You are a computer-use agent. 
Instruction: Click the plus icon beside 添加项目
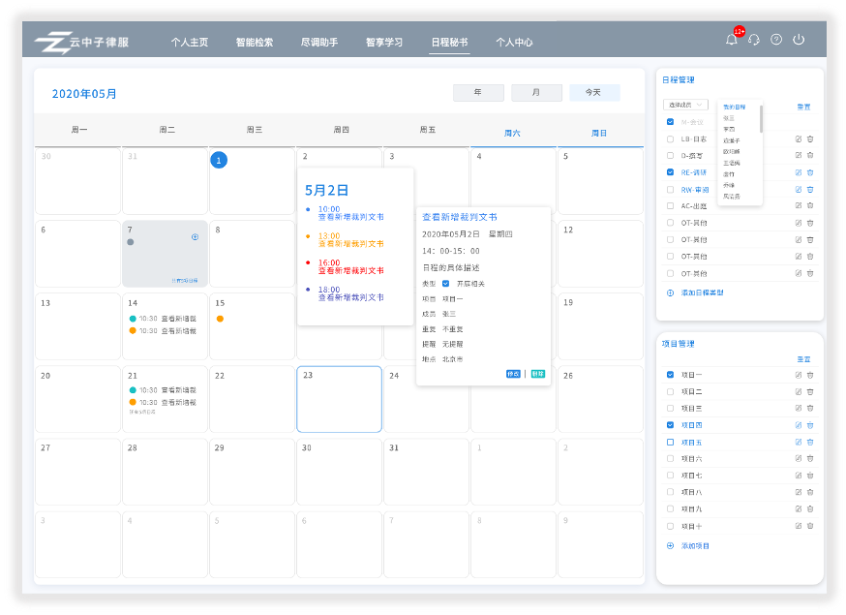pos(670,546)
